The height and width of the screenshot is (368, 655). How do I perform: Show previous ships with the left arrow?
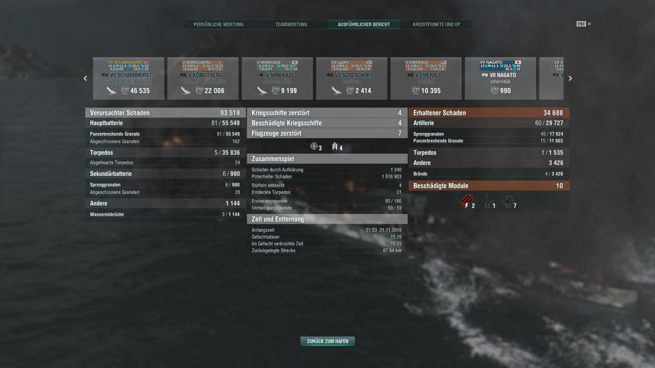pos(85,79)
